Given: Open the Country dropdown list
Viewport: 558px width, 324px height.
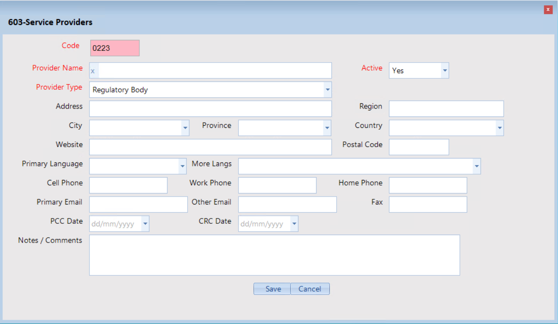Looking at the screenshot, I should point(499,128).
